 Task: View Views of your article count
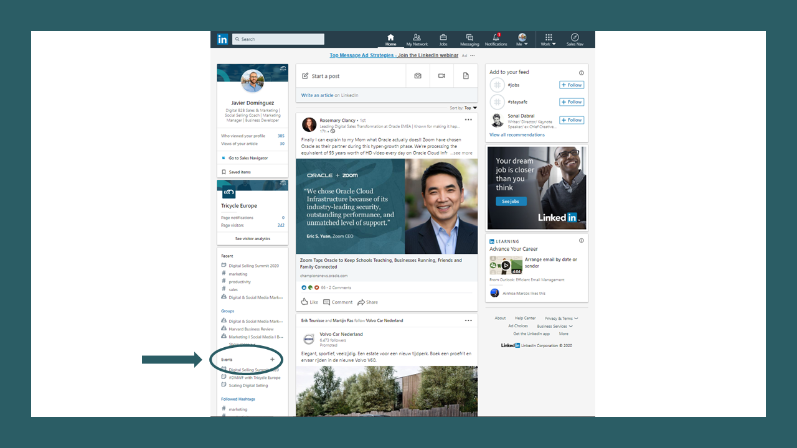pyautogui.click(x=252, y=144)
